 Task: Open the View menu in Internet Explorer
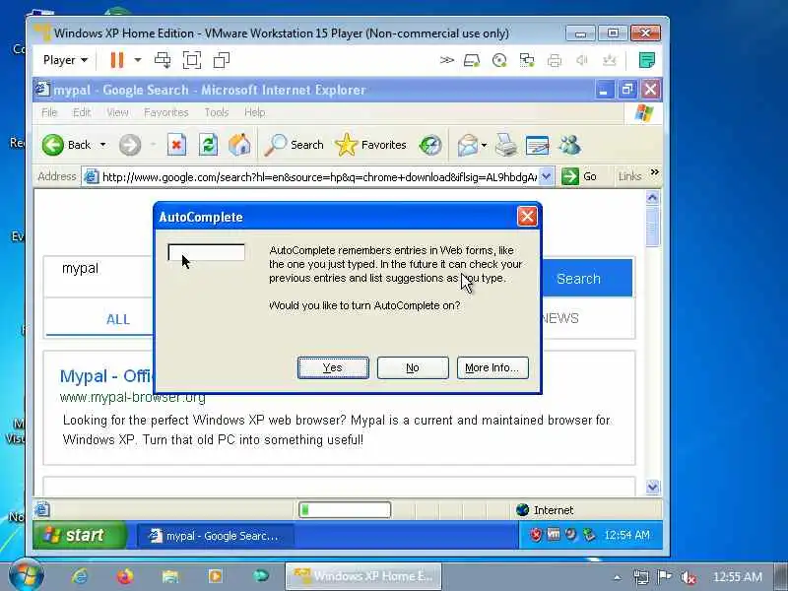(x=117, y=112)
